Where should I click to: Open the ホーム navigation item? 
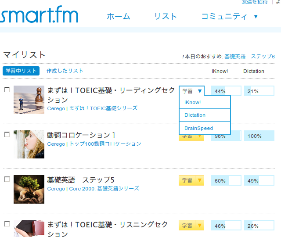(x=119, y=17)
